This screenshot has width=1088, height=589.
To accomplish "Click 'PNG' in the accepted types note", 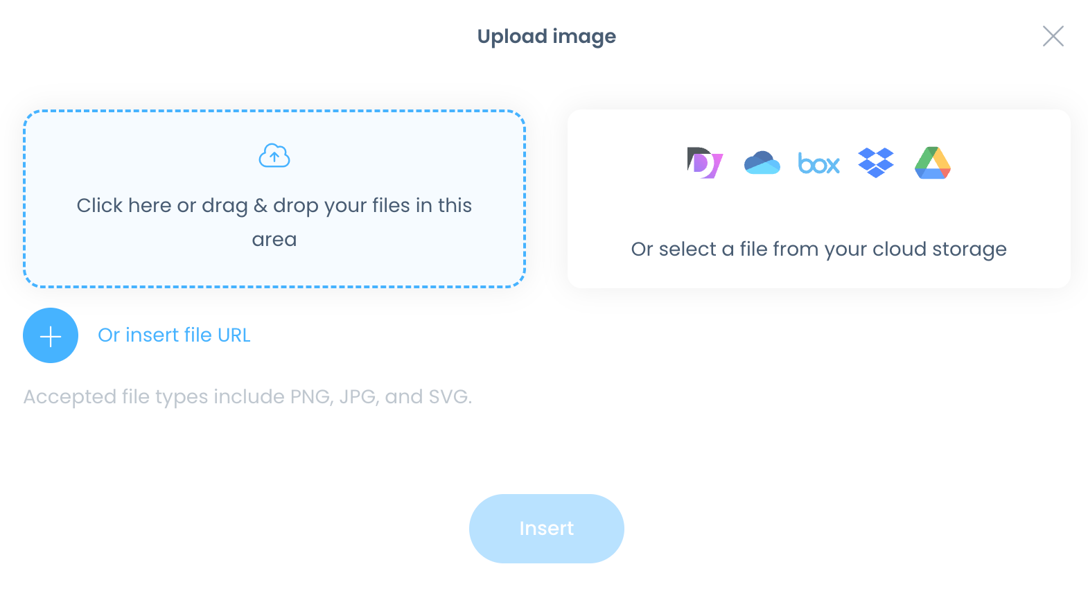I will tap(310, 397).
